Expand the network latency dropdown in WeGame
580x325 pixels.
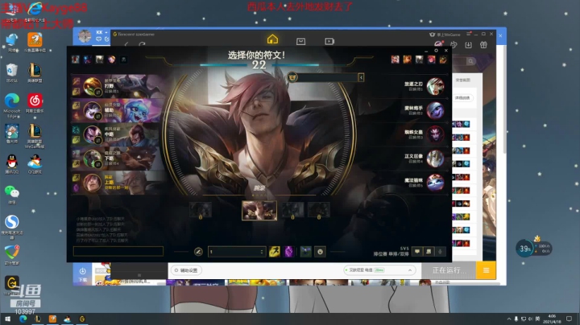(410, 270)
